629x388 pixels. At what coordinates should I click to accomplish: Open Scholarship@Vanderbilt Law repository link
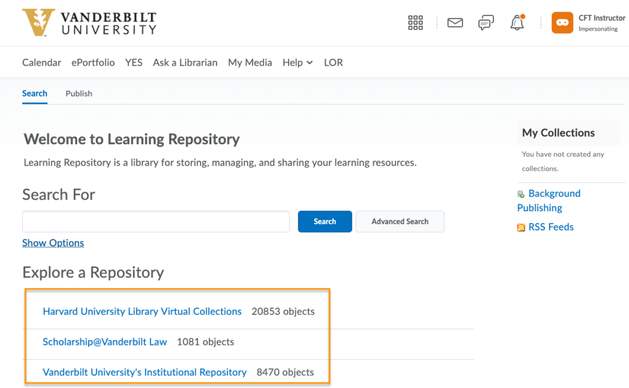pyautogui.click(x=104, y=342)
